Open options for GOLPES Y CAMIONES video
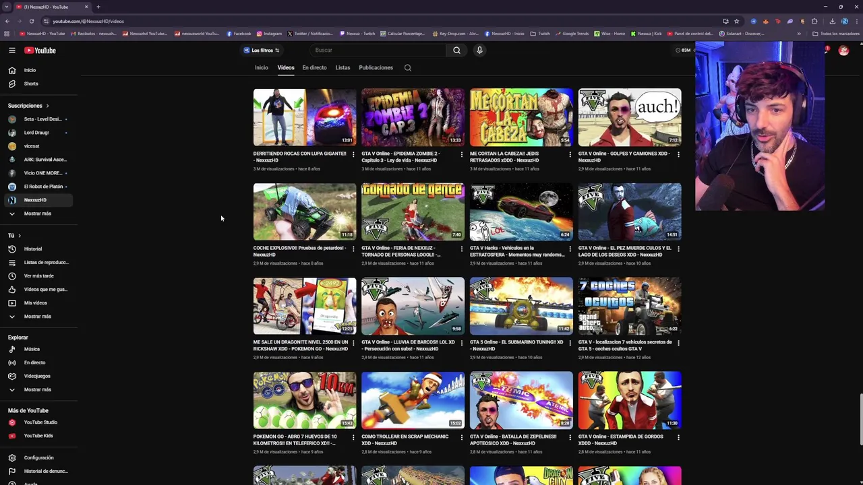Viewport: 863px width, 485px height. pyautogui.click(x=678, y=154)
